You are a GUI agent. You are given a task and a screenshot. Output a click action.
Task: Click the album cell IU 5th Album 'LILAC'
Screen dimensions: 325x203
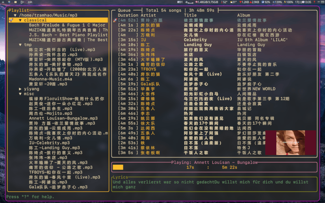pos(262,40)
